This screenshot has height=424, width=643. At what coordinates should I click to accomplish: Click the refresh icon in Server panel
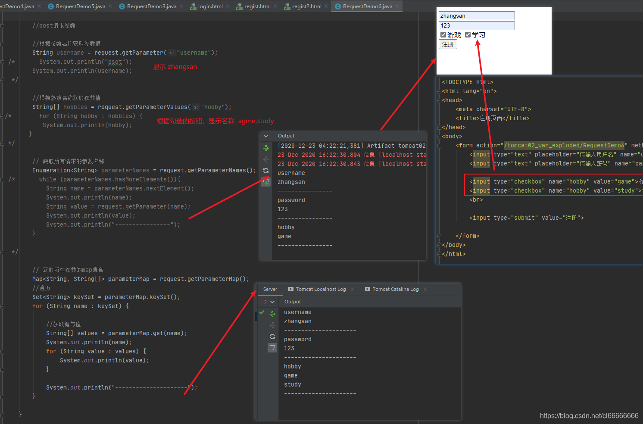[x=272, y=337]
